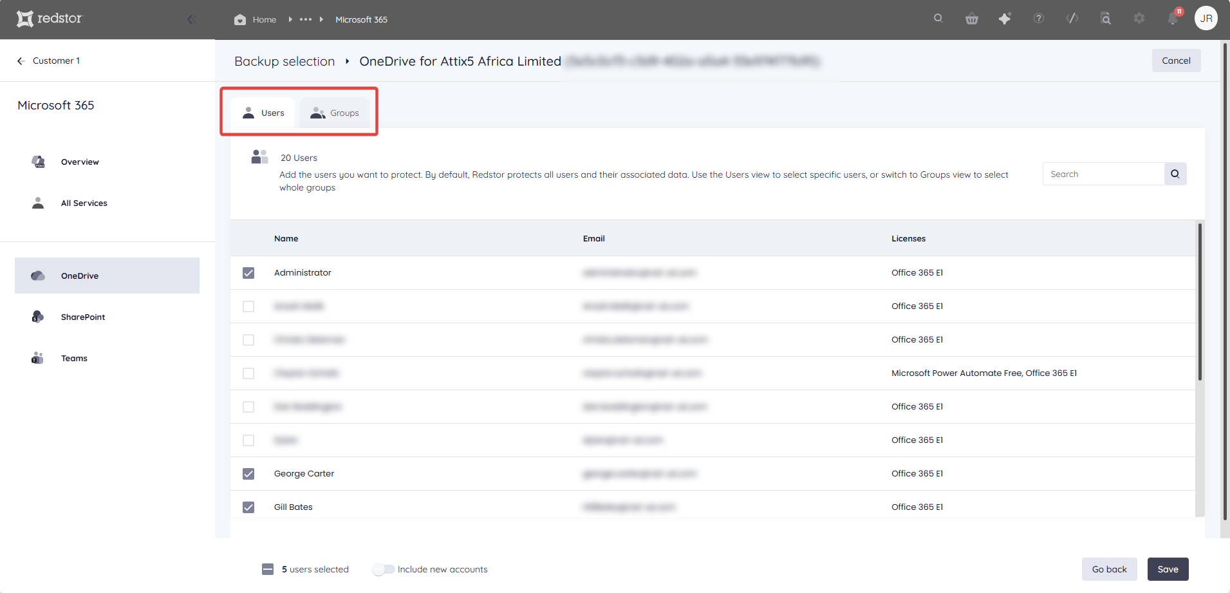Viewport: 1230px width, 593px height.
Task: Open the document search icon in the top bar
Action: (1106, 19)
